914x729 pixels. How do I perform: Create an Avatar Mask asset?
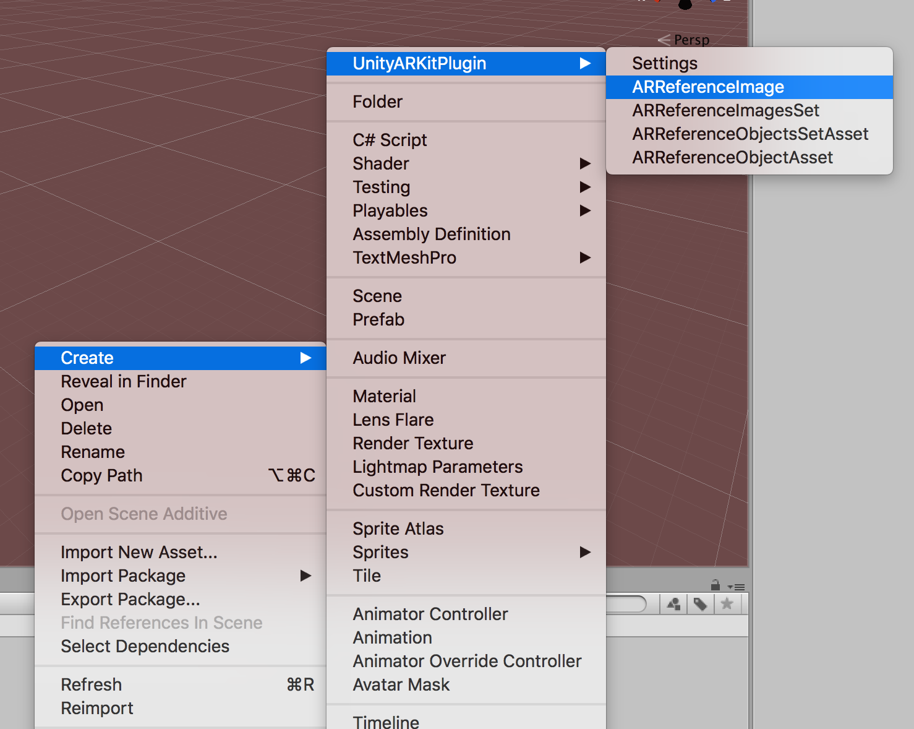[466, 684]
